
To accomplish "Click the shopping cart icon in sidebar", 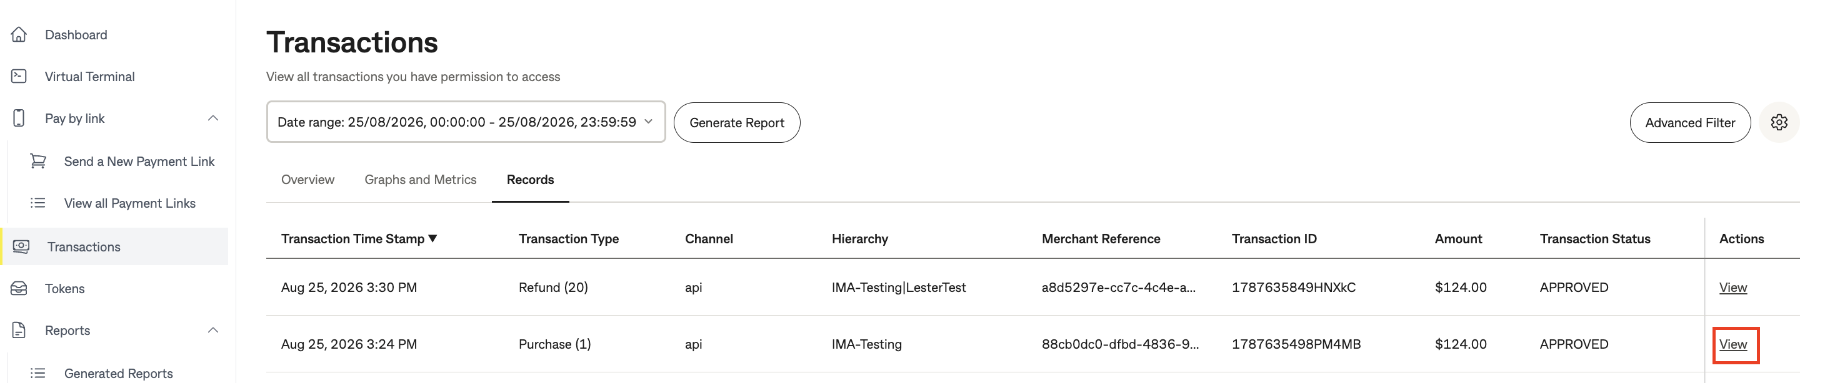I will click(x=38, y=161).
